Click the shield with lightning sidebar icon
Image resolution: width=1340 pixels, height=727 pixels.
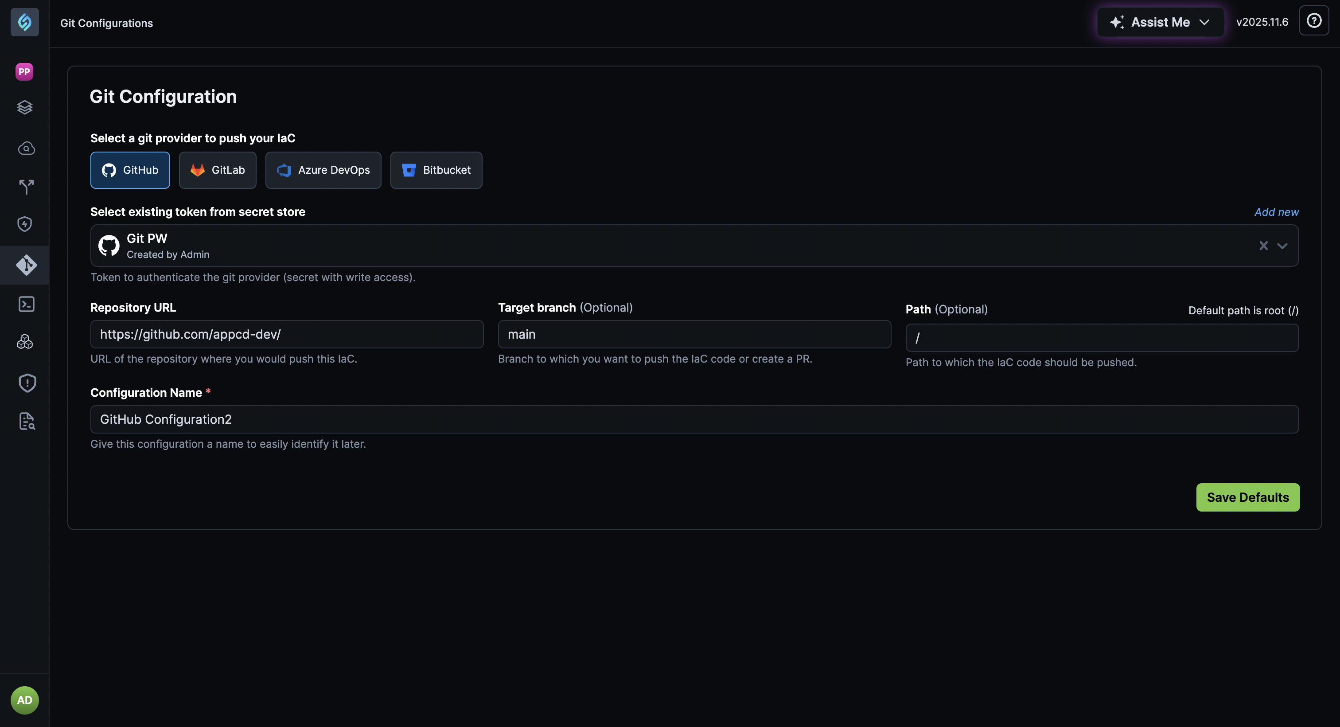pos(24,224)
